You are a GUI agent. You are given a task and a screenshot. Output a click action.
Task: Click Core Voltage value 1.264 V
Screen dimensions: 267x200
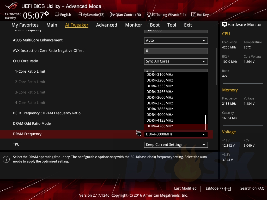click(249, 62)
